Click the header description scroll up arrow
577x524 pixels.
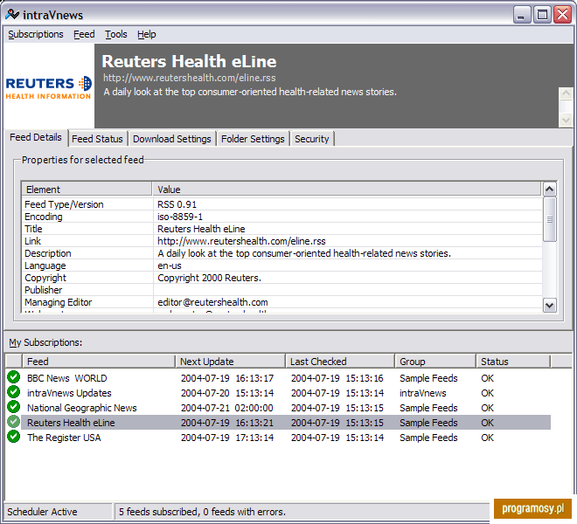[566, 93]
